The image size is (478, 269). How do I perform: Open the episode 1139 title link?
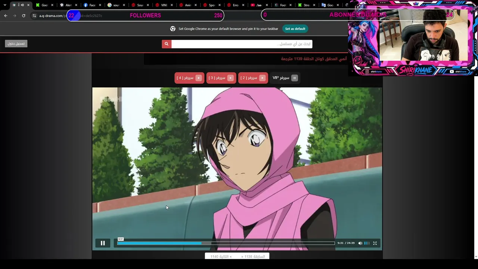pyautogui.click(x=314, y=59)
